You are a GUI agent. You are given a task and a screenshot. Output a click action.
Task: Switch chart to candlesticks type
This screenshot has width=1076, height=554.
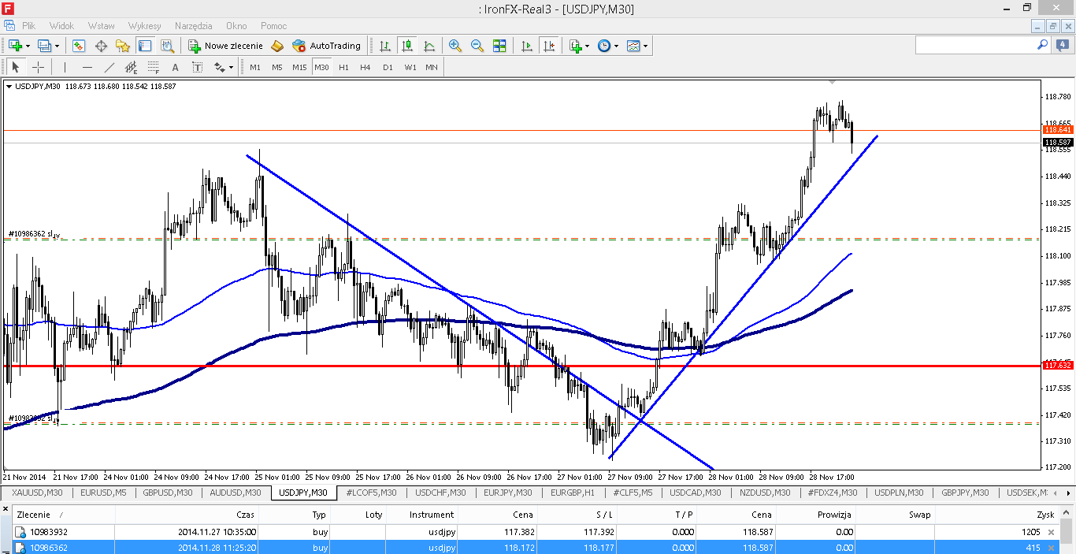tap(407, 46)
